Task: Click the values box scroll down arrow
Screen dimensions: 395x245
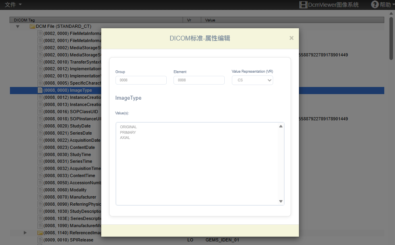Action: 281,201
